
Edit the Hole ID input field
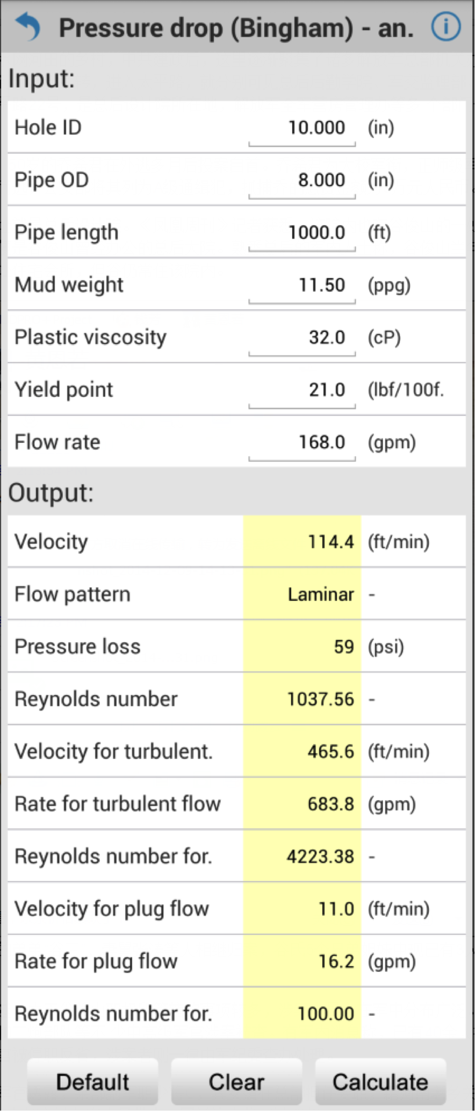pyautogui.click(x=302, y=128)
